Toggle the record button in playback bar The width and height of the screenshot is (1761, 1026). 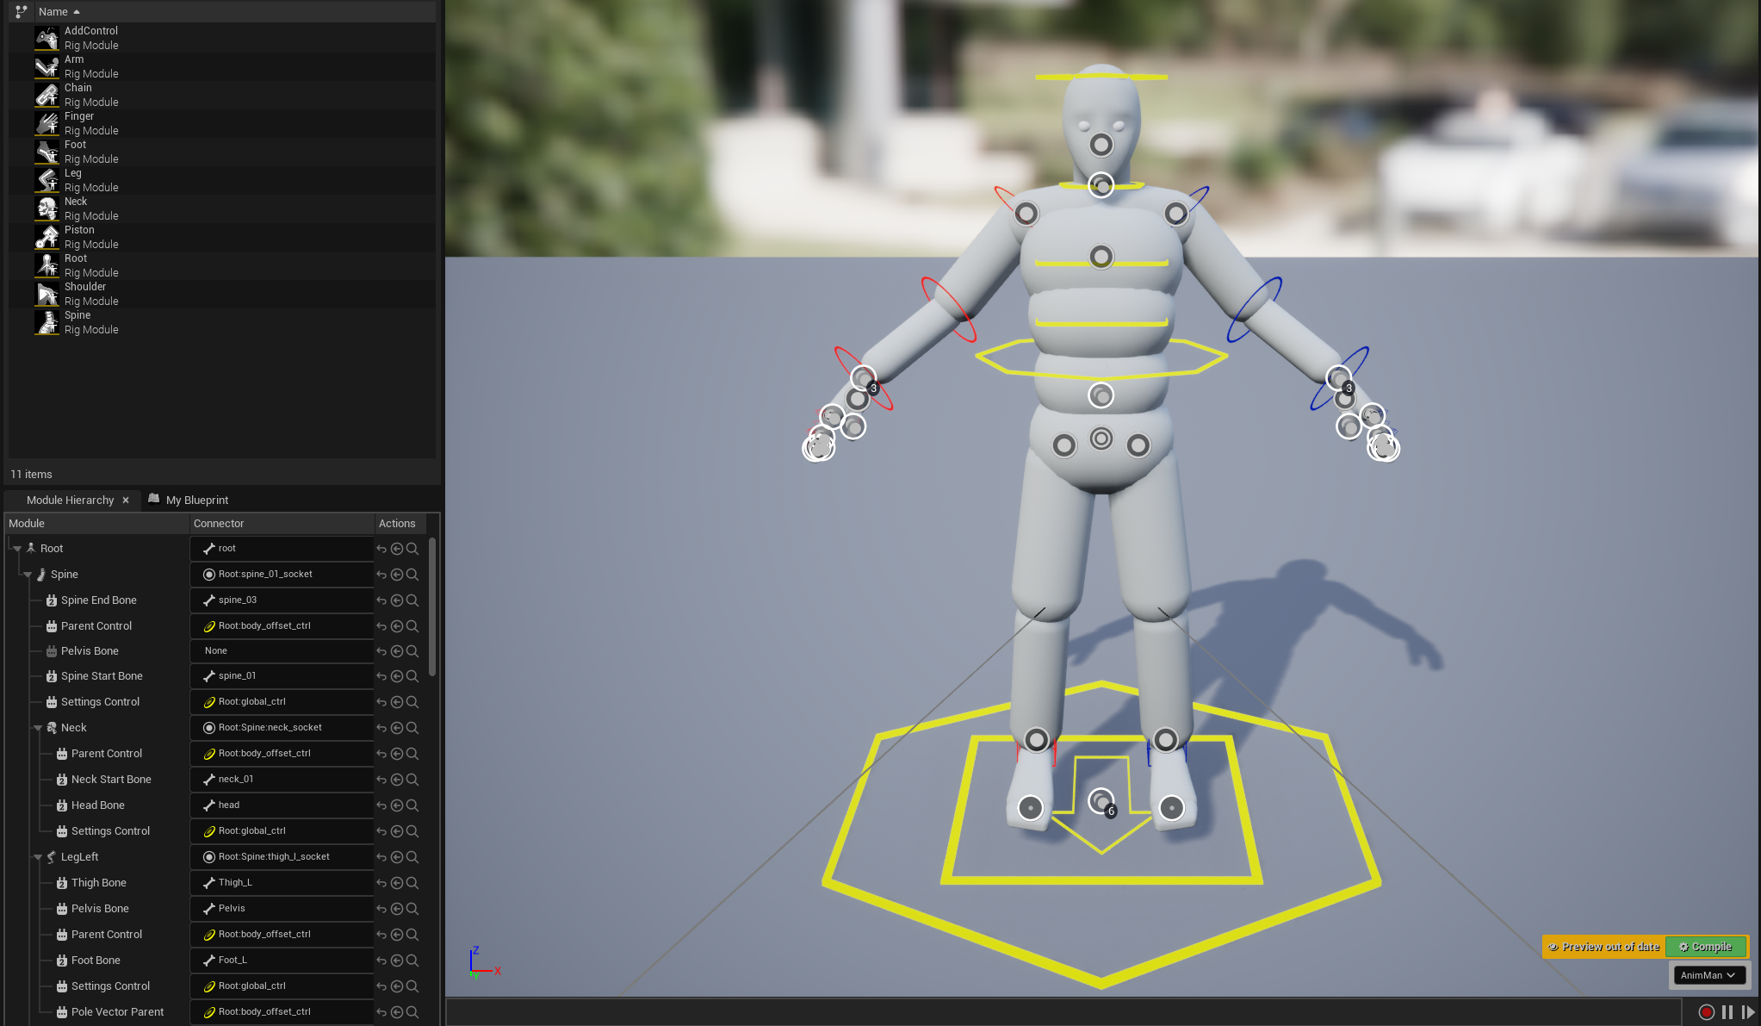point(1706,1012)
